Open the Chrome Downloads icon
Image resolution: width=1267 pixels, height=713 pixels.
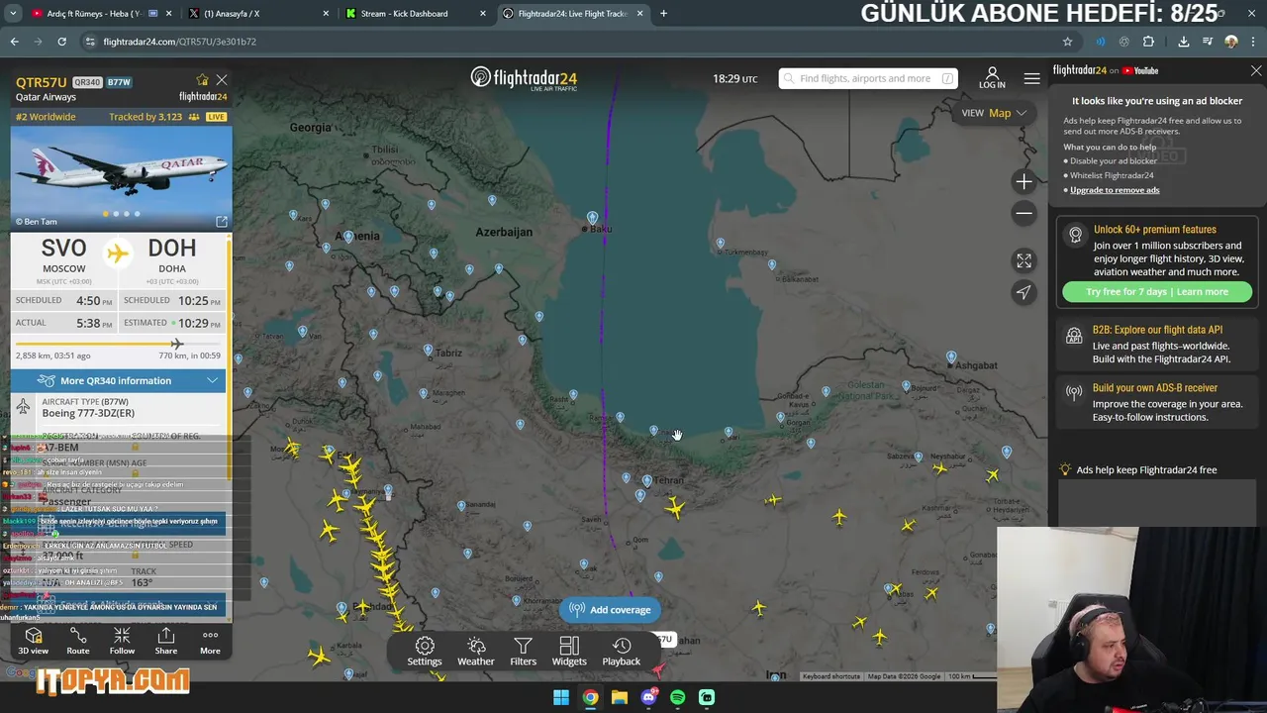[1183, 42]
